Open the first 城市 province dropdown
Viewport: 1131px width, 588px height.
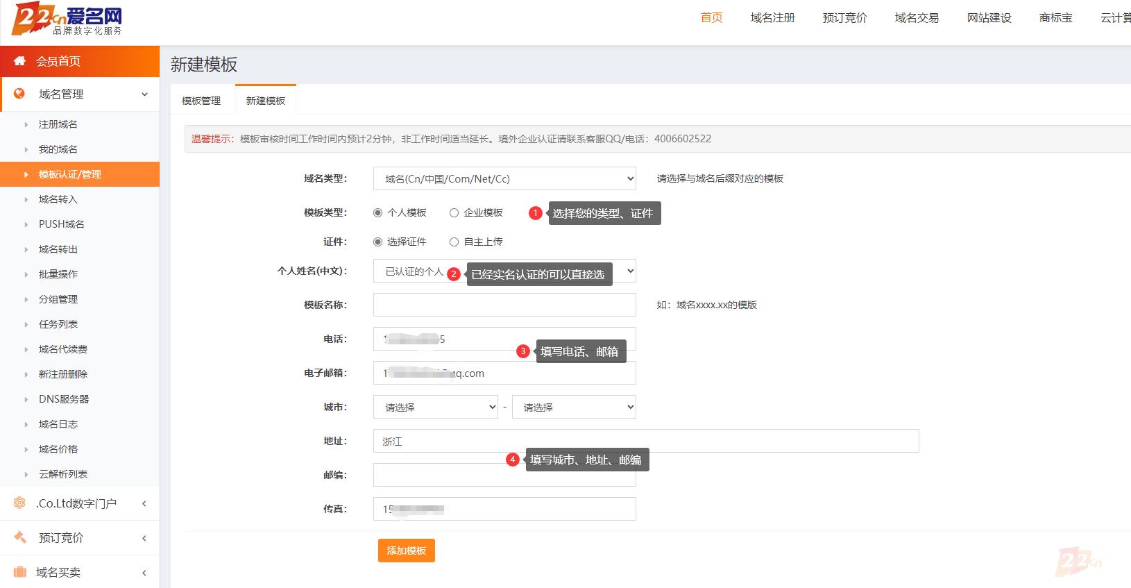[435, 408]
